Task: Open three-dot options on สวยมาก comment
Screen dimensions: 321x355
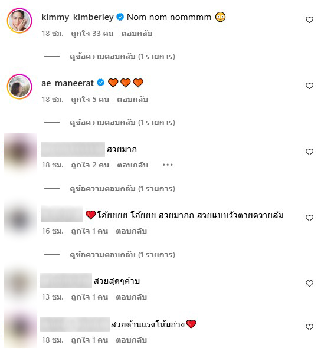Action: (x=168, y=165)
